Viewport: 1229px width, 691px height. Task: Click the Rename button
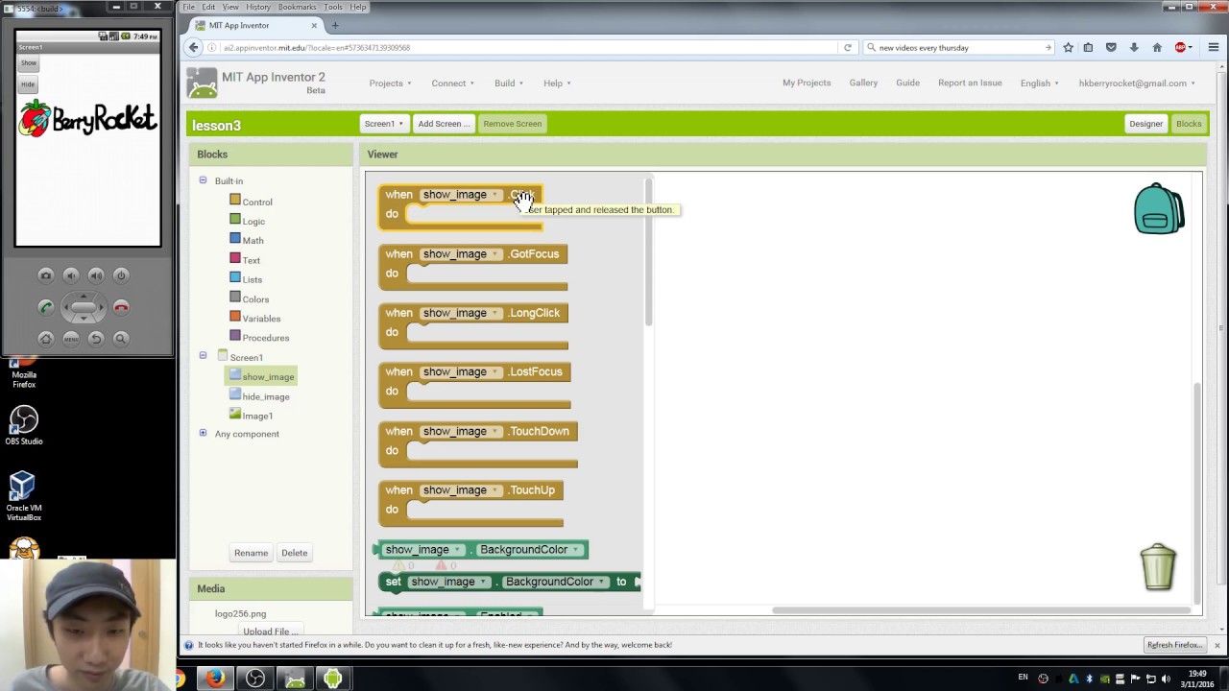[251, 553]
